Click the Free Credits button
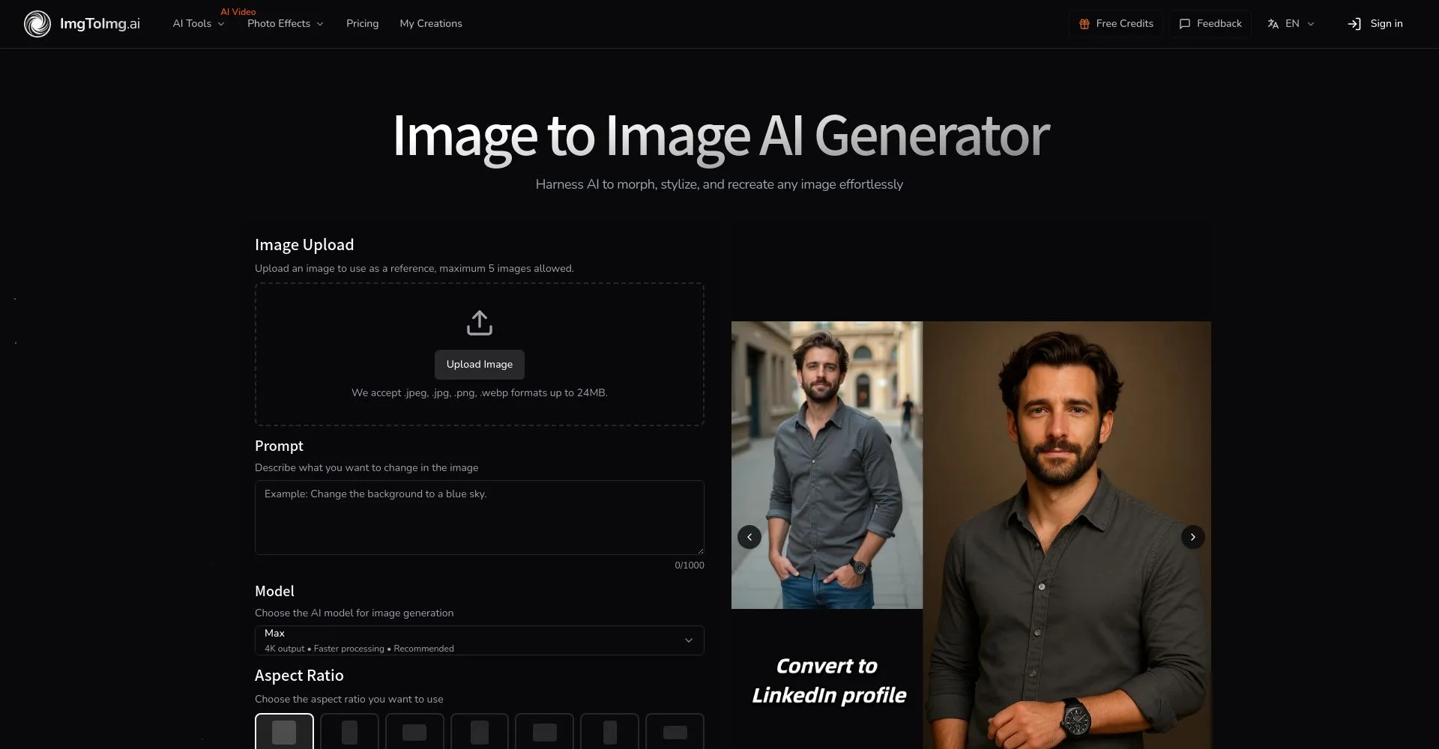 click(x=1116, y=23)
